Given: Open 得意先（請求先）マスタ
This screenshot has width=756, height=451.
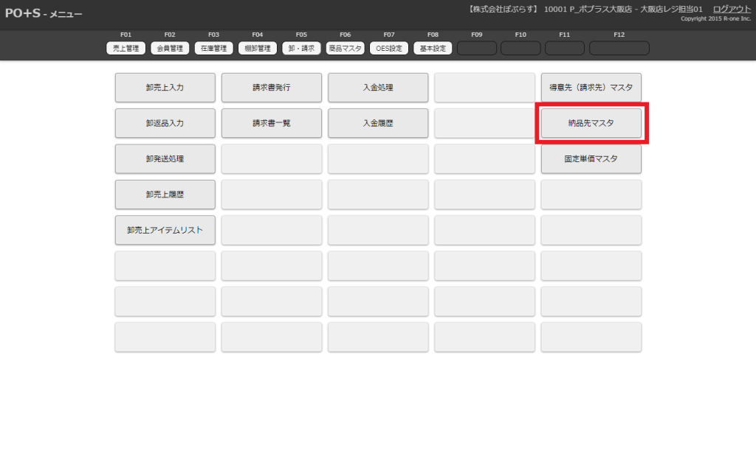Looking at the screenshot, I should click(591, 88).
